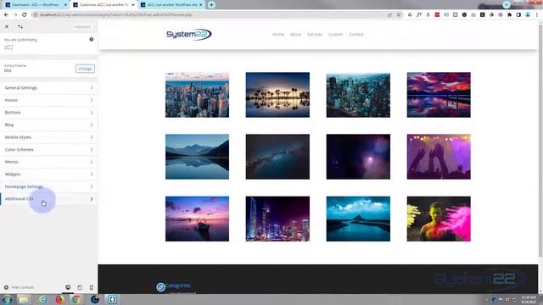The image size is (543, 305).
Task: Open the concert hands image
Action: [439, 157]
